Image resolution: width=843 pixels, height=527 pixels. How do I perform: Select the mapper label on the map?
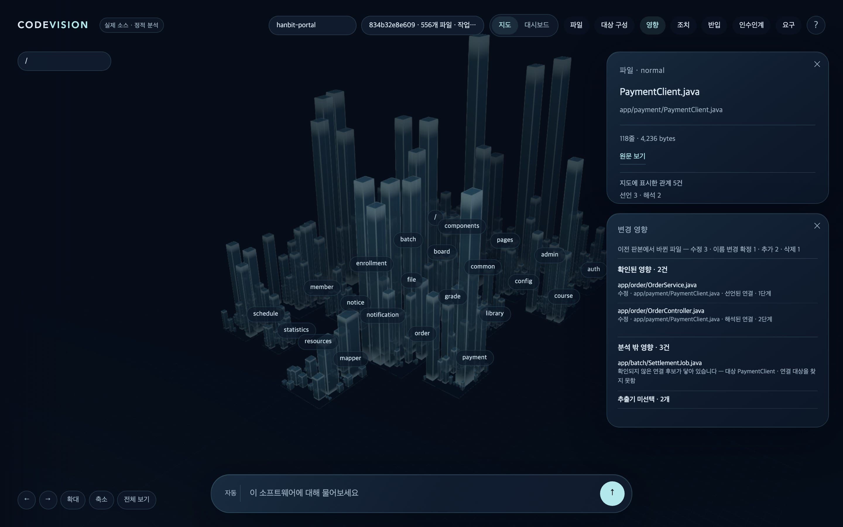click(350, 358)
